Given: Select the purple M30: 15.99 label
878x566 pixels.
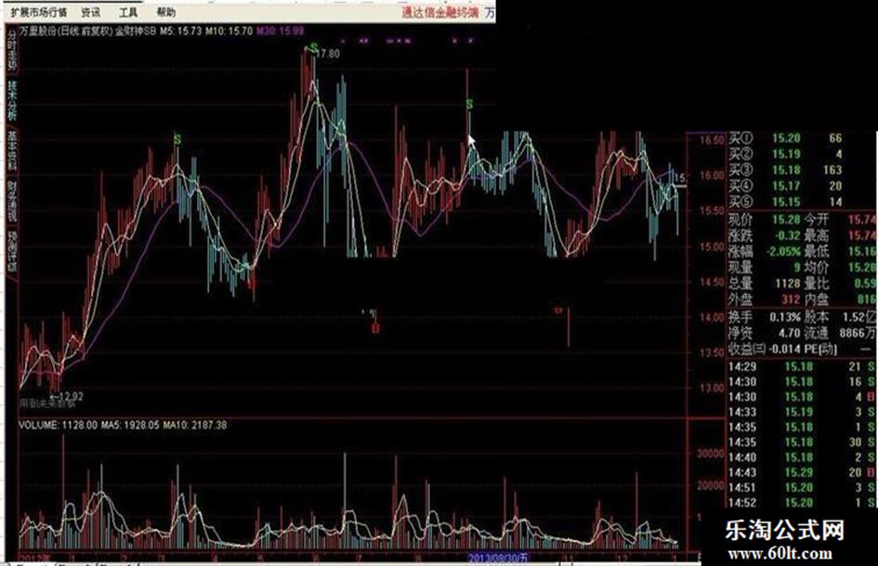Looking at the screenshot, I should [x=281, y=31].
